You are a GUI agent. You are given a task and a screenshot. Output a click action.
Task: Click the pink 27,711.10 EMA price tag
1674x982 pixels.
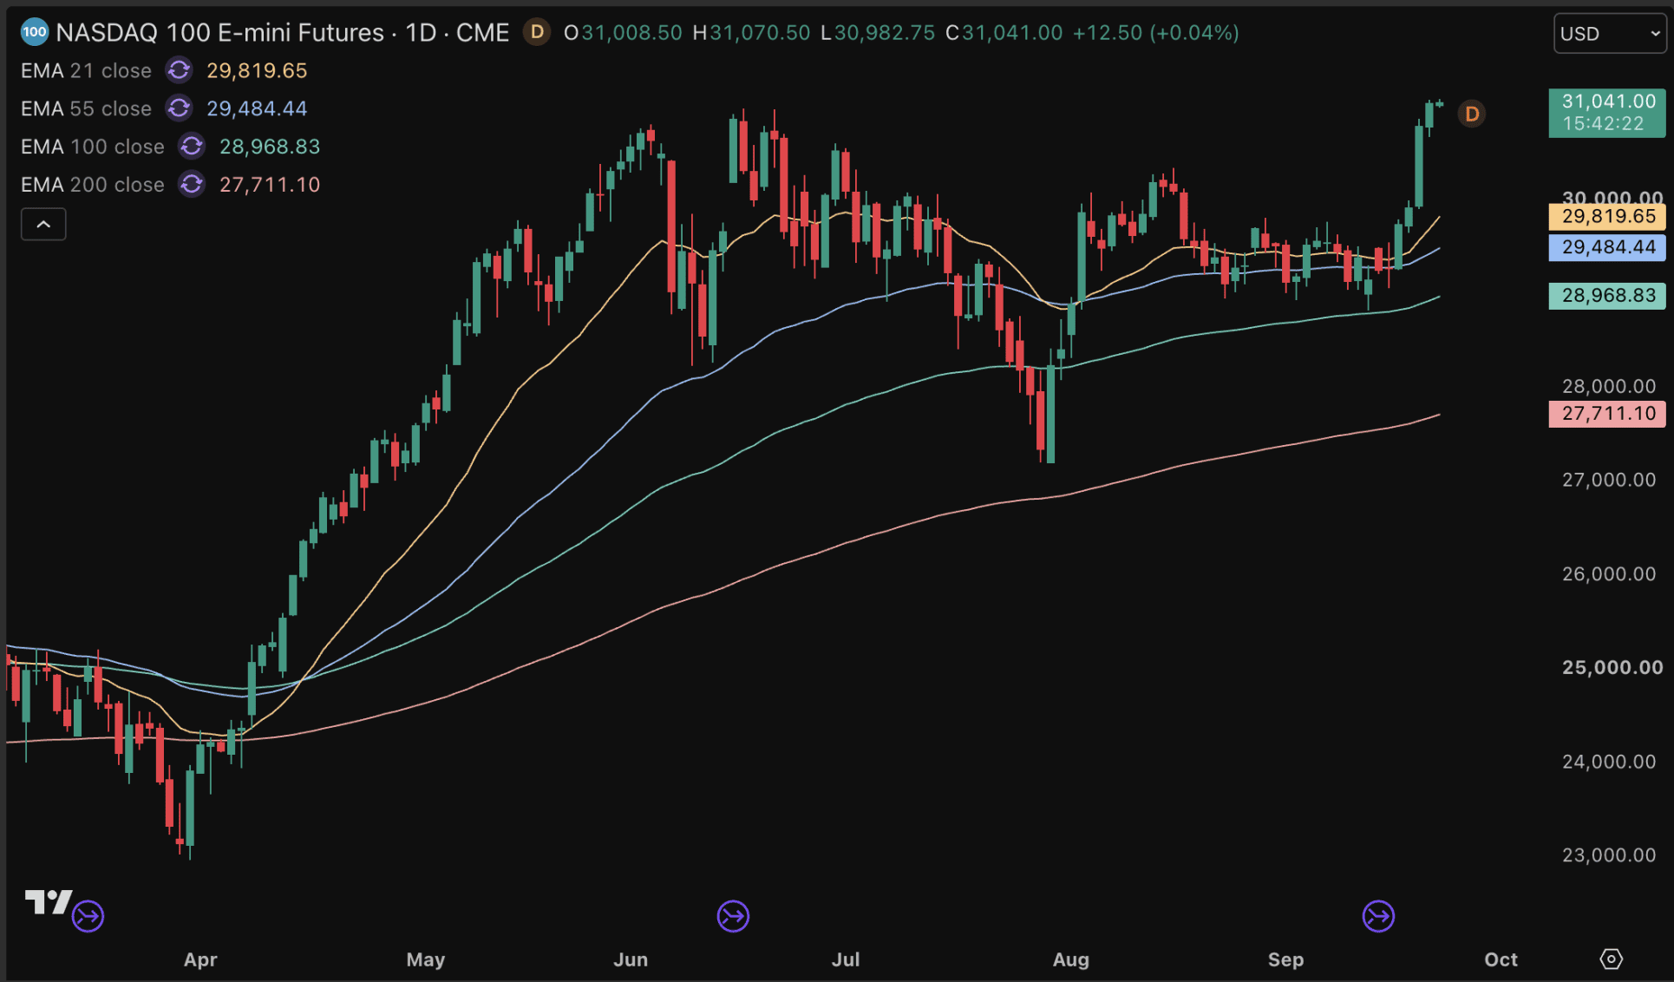[x=1607, y=413]
